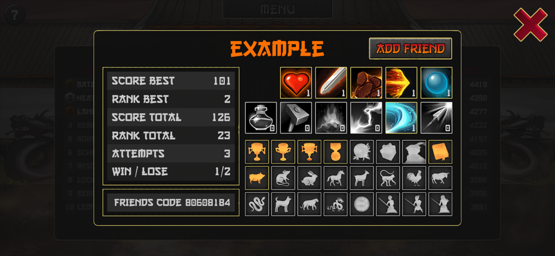The image size is (555, 256).
Task: Open the Menu header at top
Action: 277,9
